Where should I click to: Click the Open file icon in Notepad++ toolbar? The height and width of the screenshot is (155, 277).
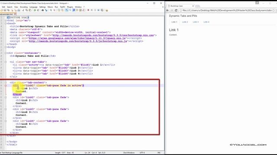pos(2,10)
